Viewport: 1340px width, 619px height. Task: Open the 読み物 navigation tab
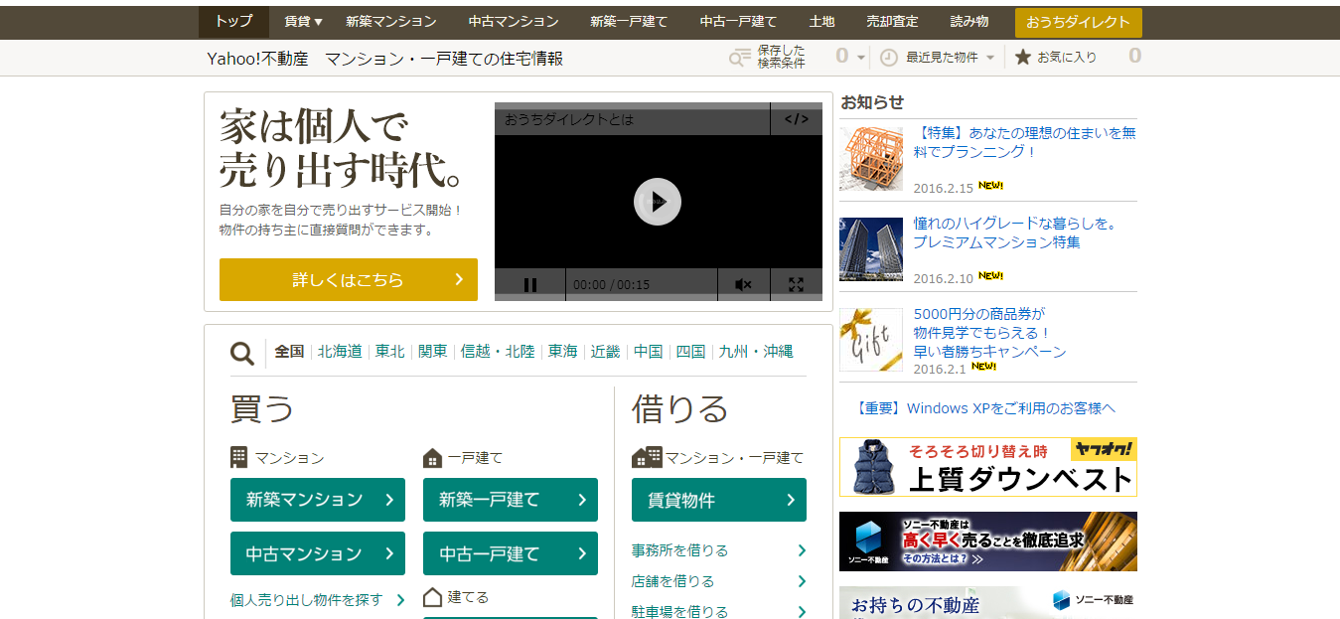click(968, 21)
